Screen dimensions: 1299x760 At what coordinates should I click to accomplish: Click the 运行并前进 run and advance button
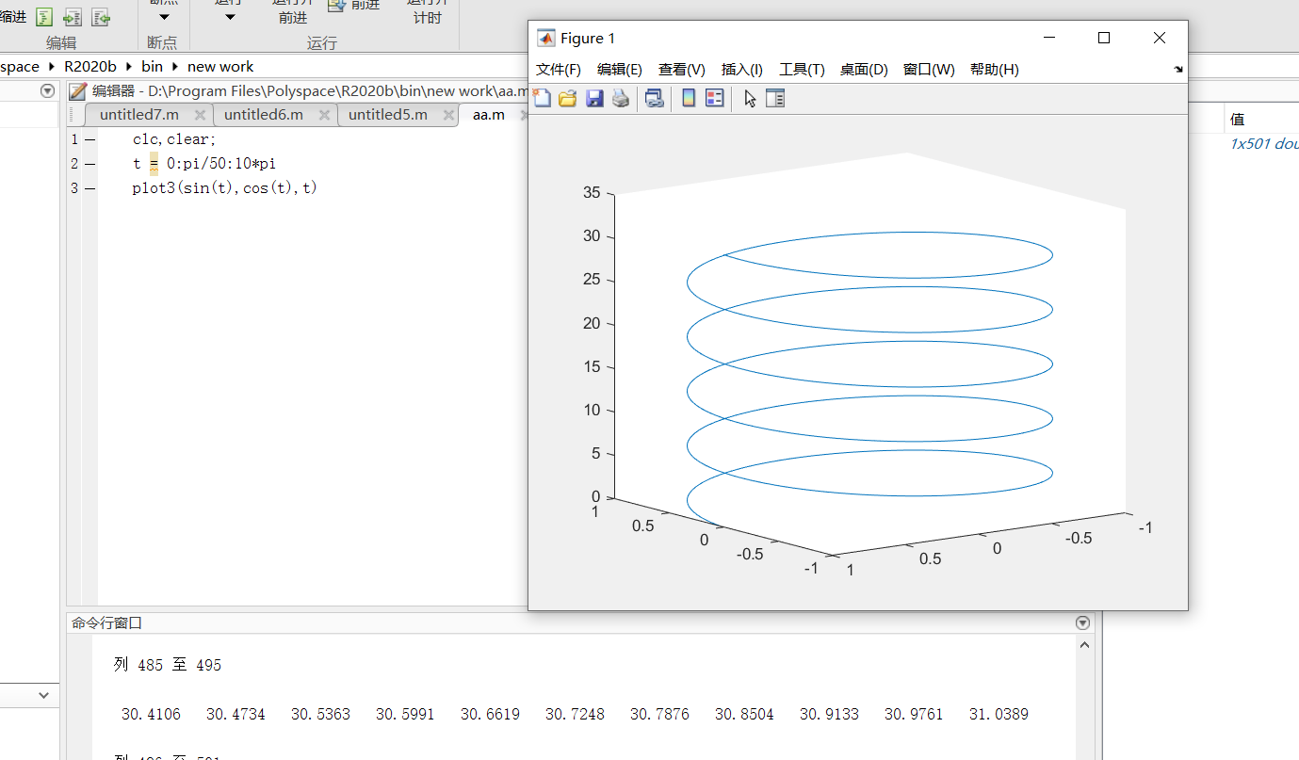click(293, 9)
